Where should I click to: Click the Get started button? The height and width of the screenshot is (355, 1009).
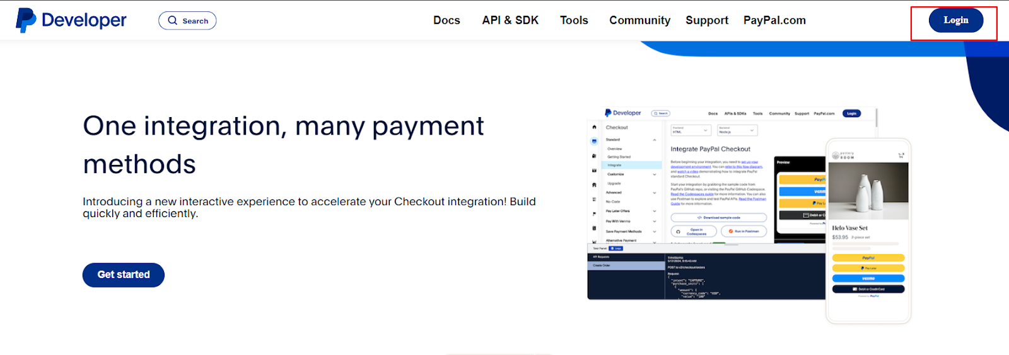point(124,275)
